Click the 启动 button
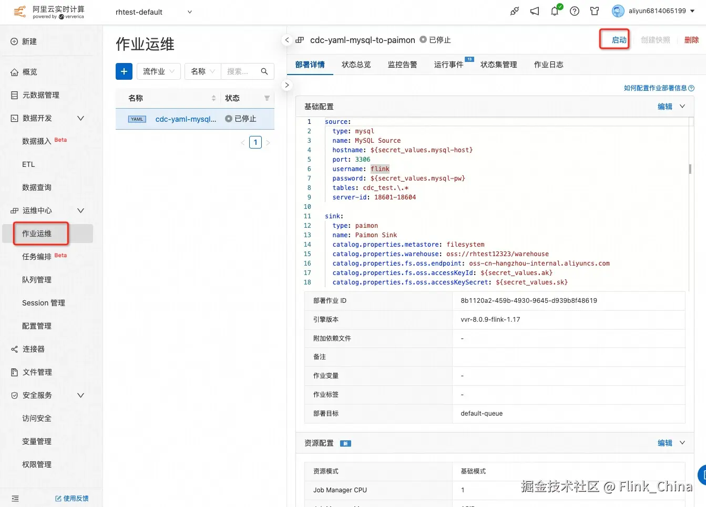The width and height of the screenshot is (706, 507). pyautogui.click(x=619, y=40)
